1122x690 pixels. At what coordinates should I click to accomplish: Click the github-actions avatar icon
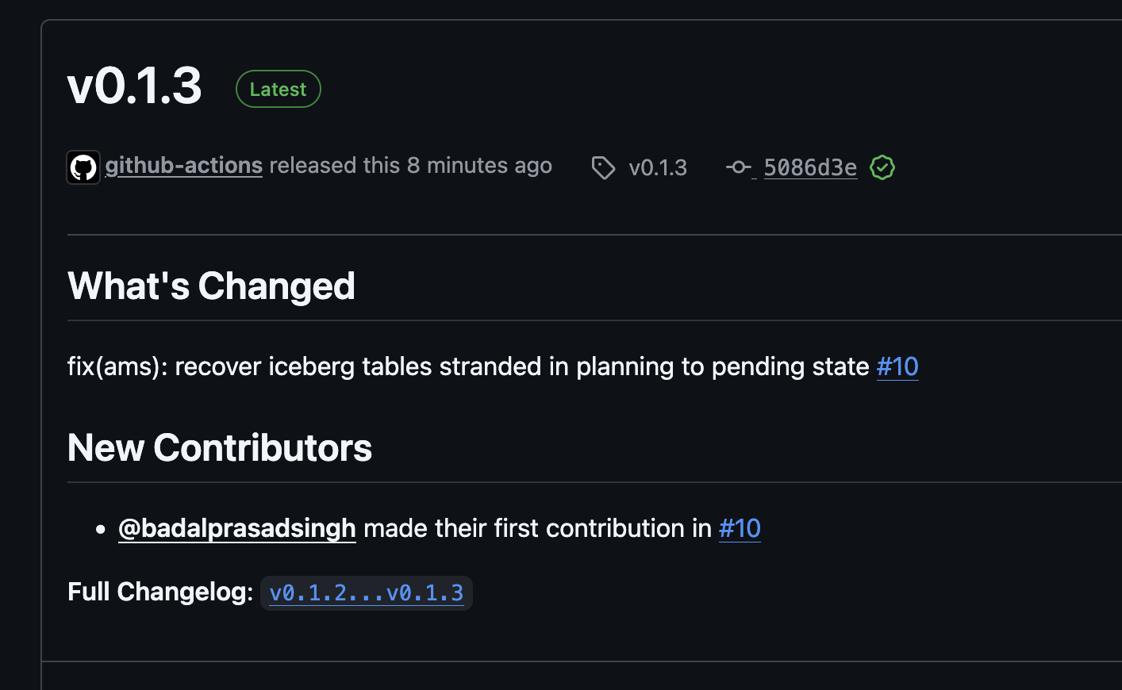[83, 167]
